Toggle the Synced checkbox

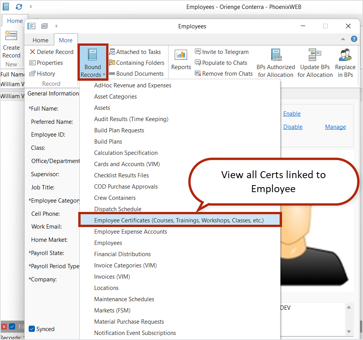click(32, 329)
